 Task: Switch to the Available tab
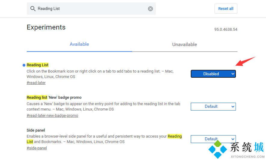[79, 44]
